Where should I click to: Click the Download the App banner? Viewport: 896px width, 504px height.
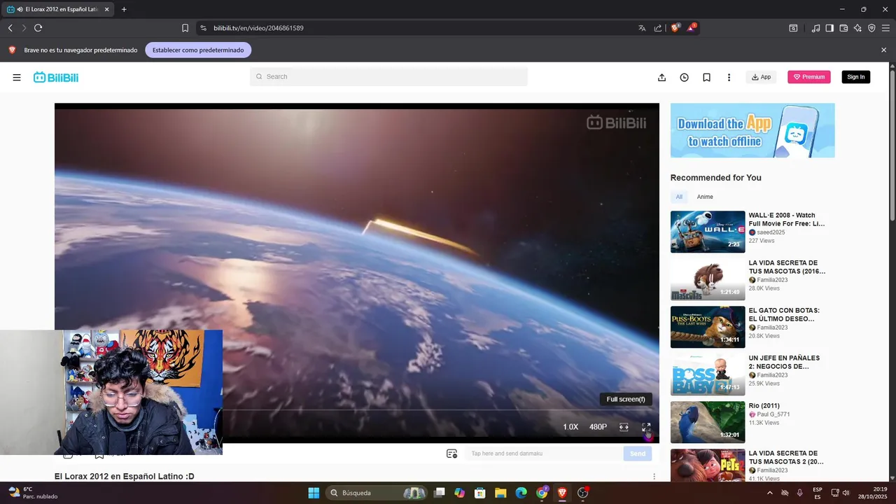click(x=752, y=131)
